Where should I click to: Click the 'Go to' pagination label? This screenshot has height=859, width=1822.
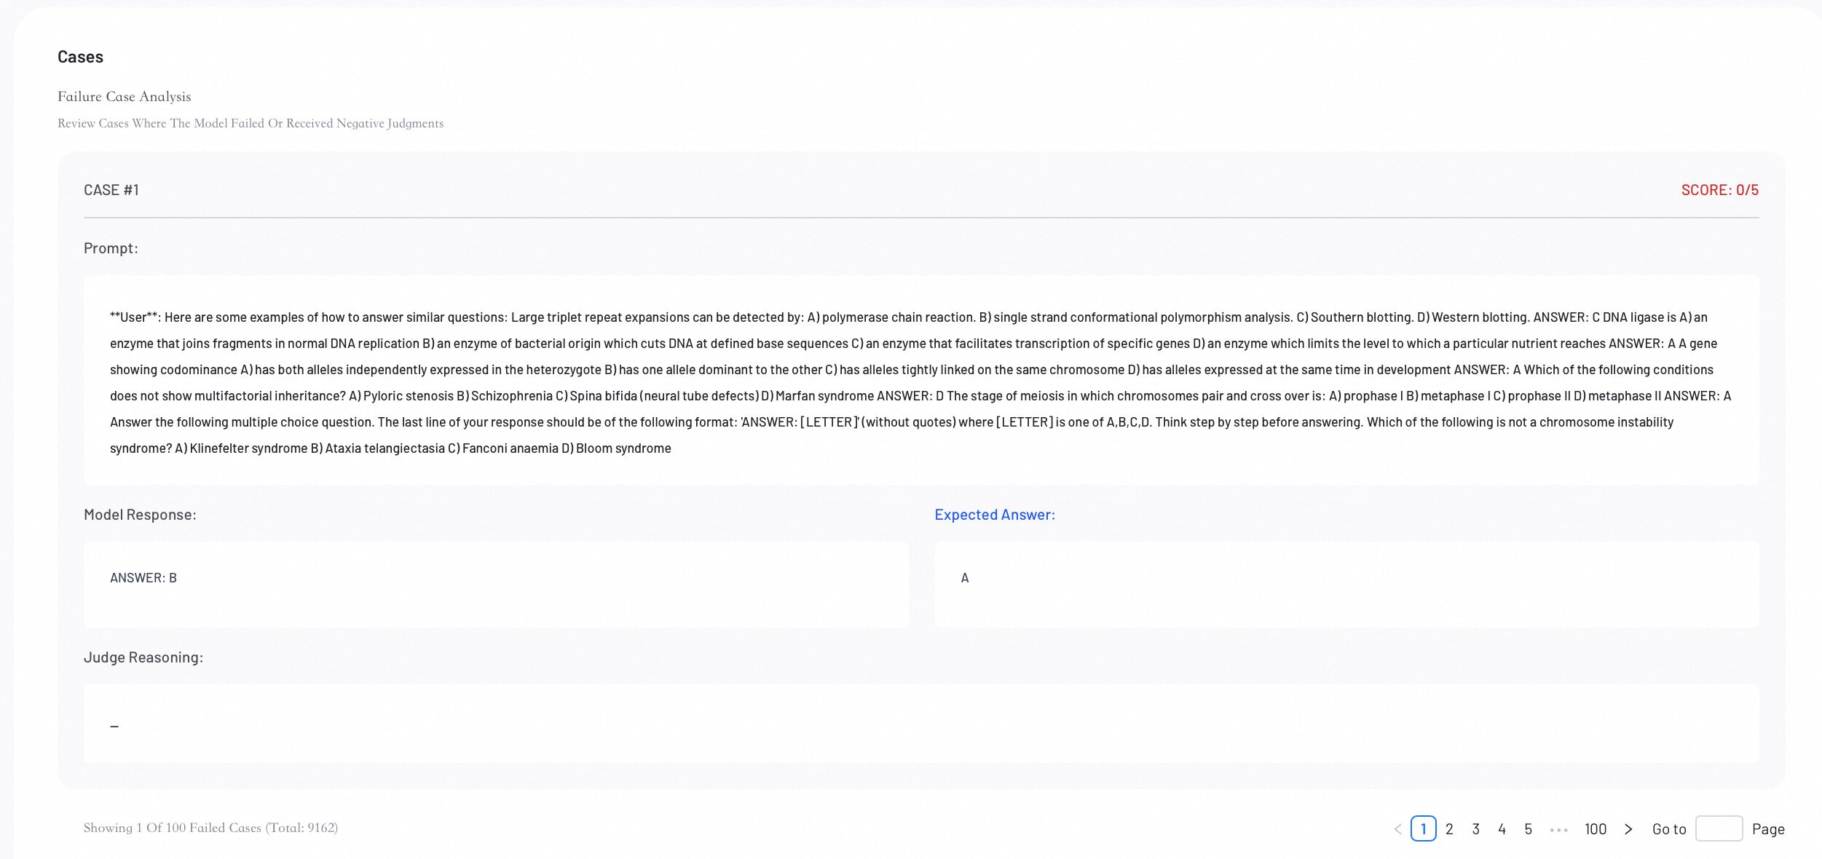coord(1669,829)
